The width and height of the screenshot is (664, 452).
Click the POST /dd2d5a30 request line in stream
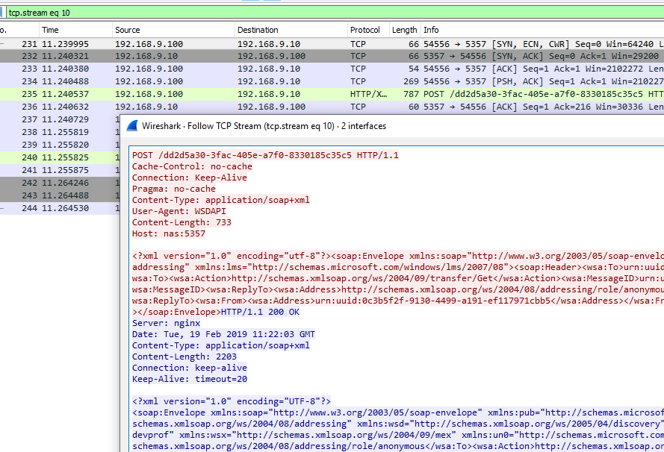click(x=265, y=155)
